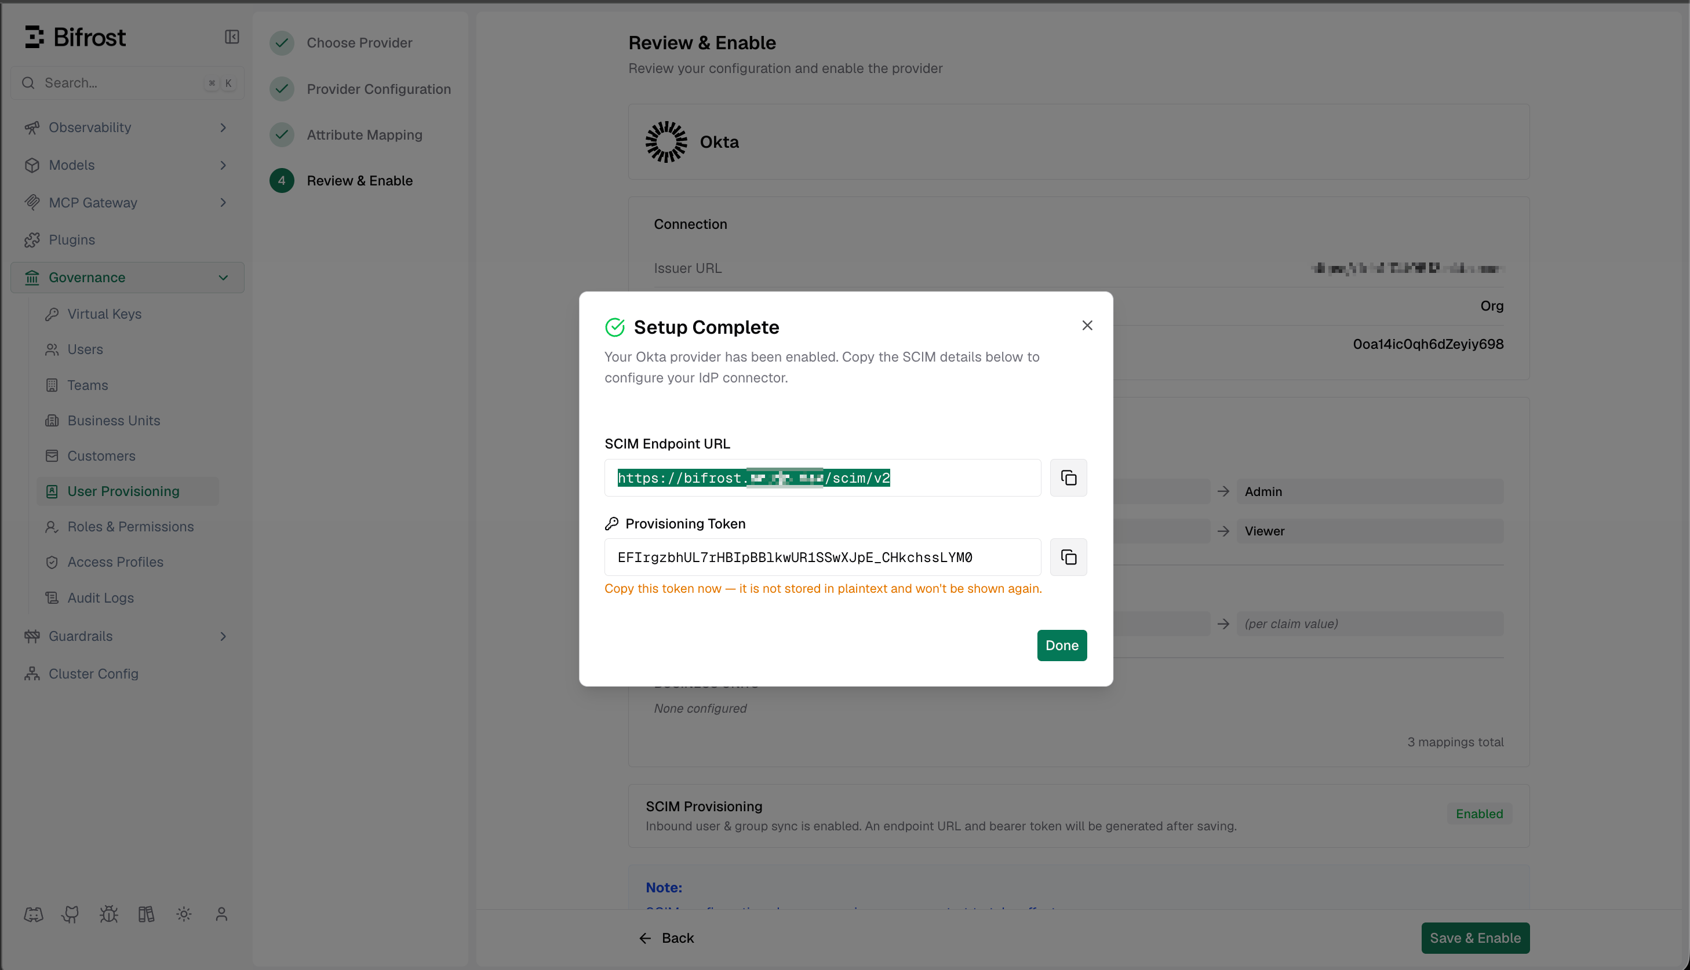Click the Business Units icon

tap(52, 420)
